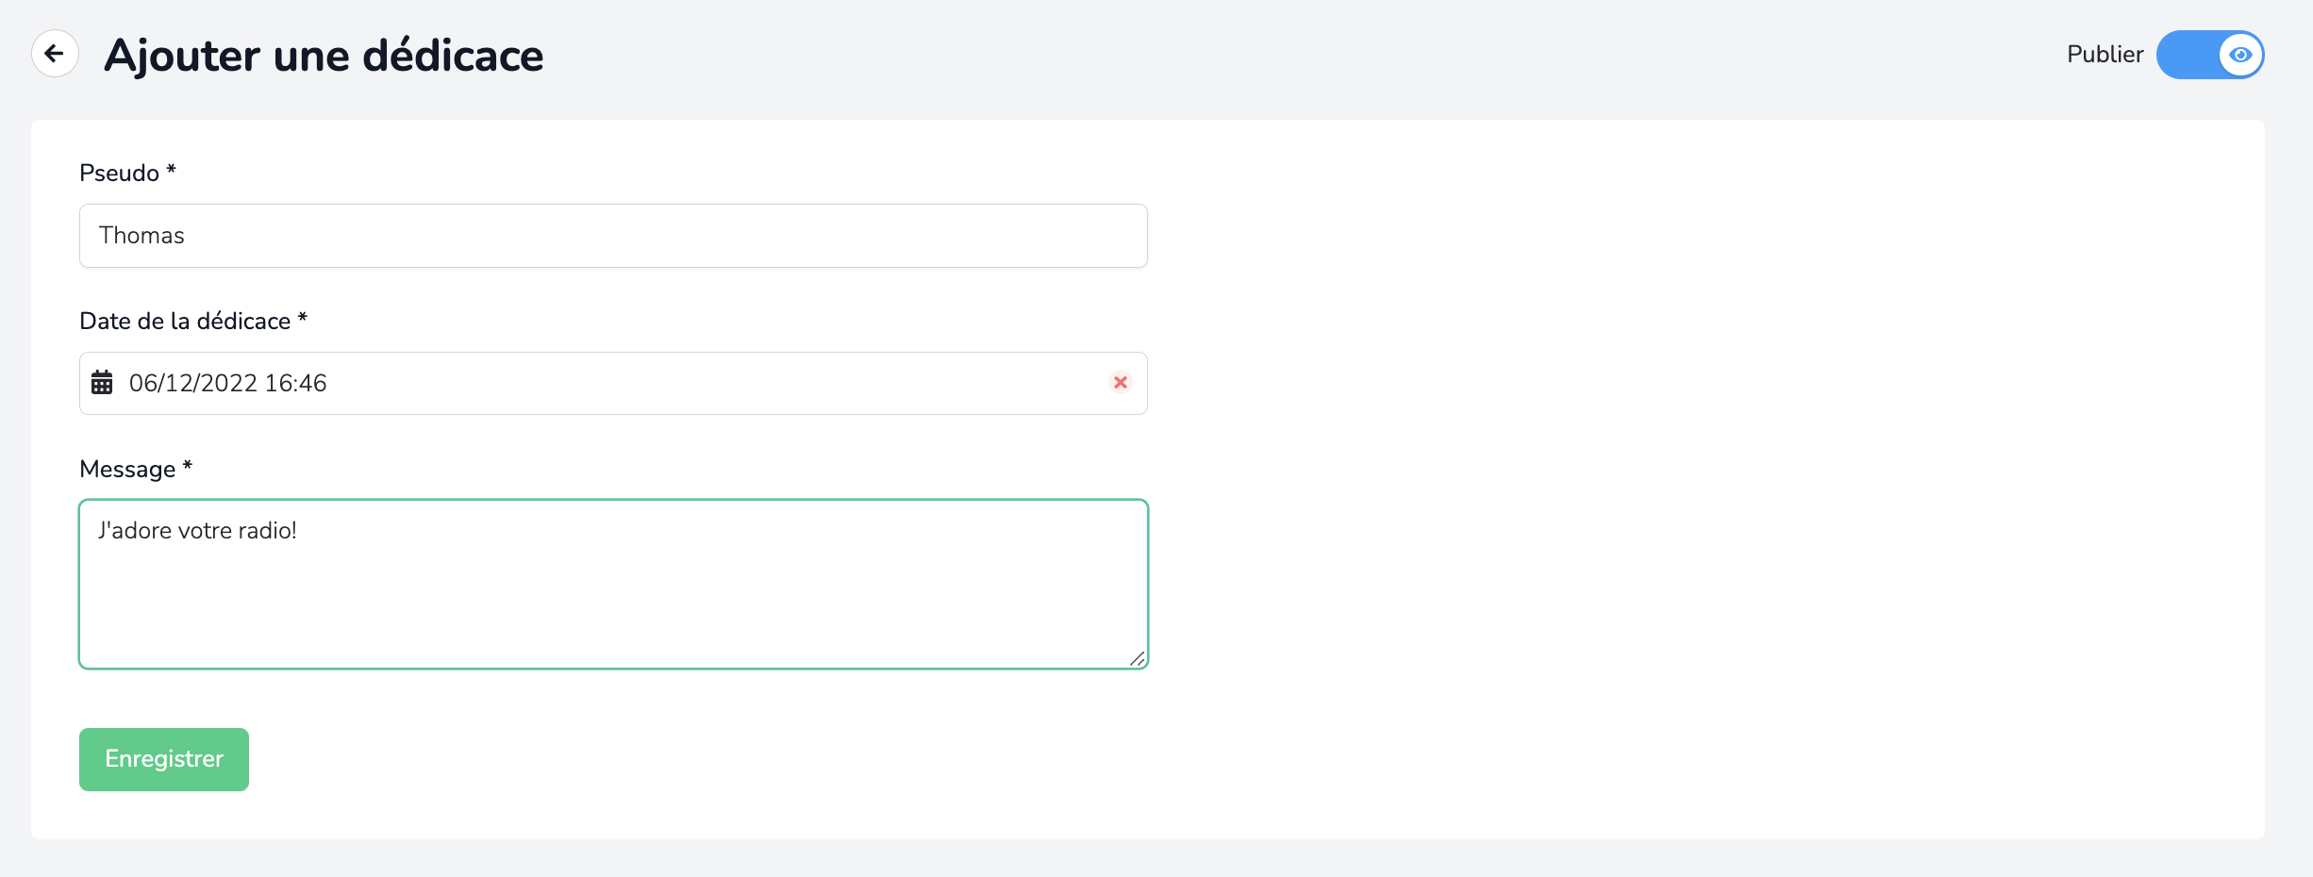The image size is (2313, 877).
Task: Go back using the left arrow button
Action: click(55, 54)
